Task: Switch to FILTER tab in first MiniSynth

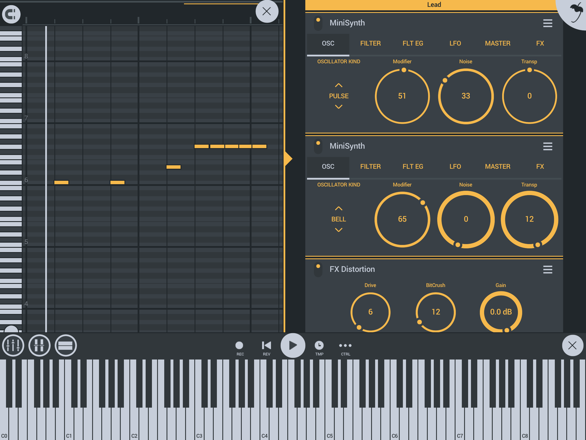Action: click(x=370, y=44)
